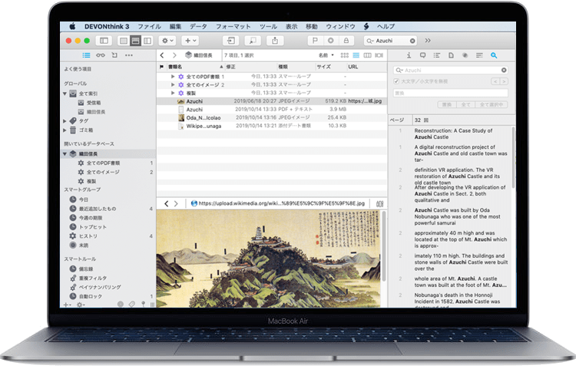This screenshot has height=372, width=576.
Task: Select the Wikipe...unaga item row
Action: (x=272, y=126)
